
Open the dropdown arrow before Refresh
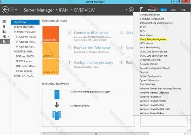pyautogui.click(x=126, y=10)
